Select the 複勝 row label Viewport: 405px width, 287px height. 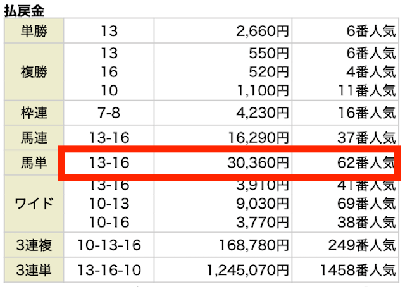(34, 72)
